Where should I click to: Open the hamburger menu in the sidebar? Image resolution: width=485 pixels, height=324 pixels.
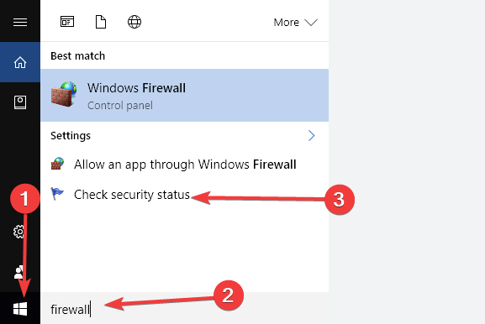[x=20, y=22]
